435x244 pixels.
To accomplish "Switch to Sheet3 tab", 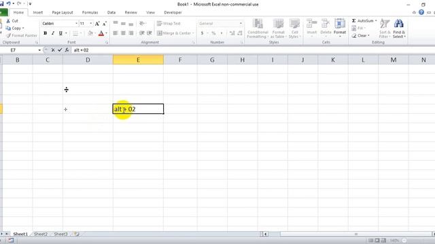I will point(60,234).
